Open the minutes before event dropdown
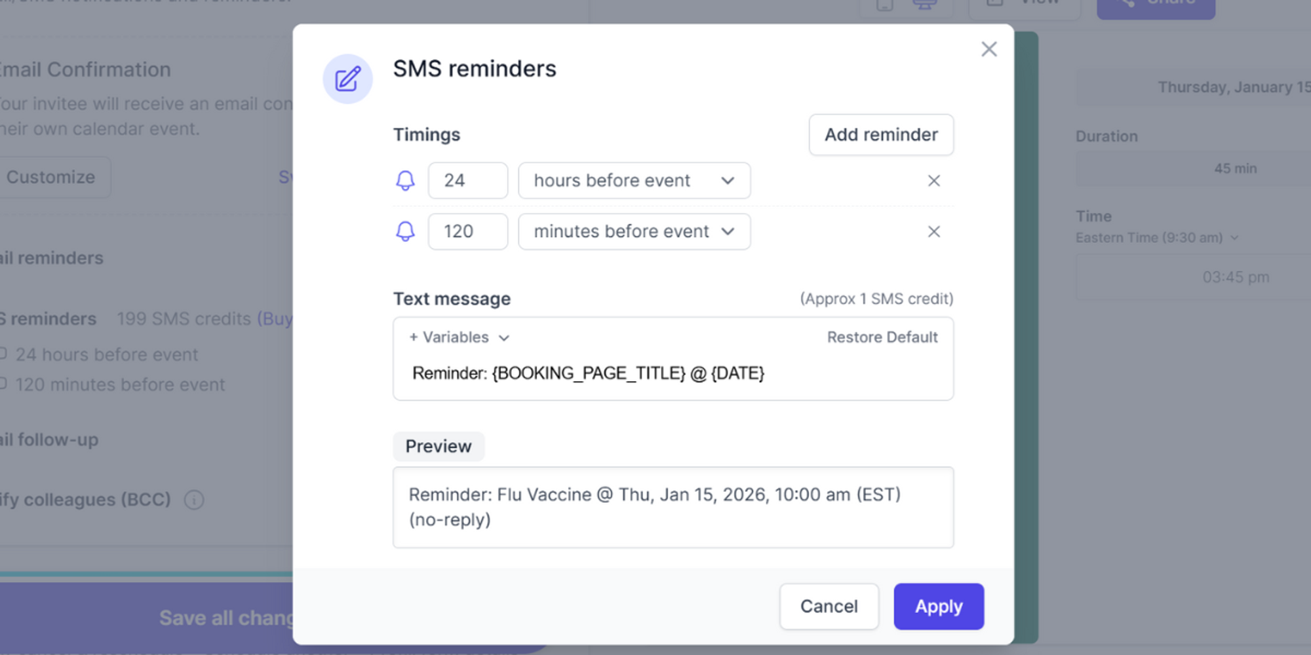Screen dimensions: 1311x655 tap(633, 231)
